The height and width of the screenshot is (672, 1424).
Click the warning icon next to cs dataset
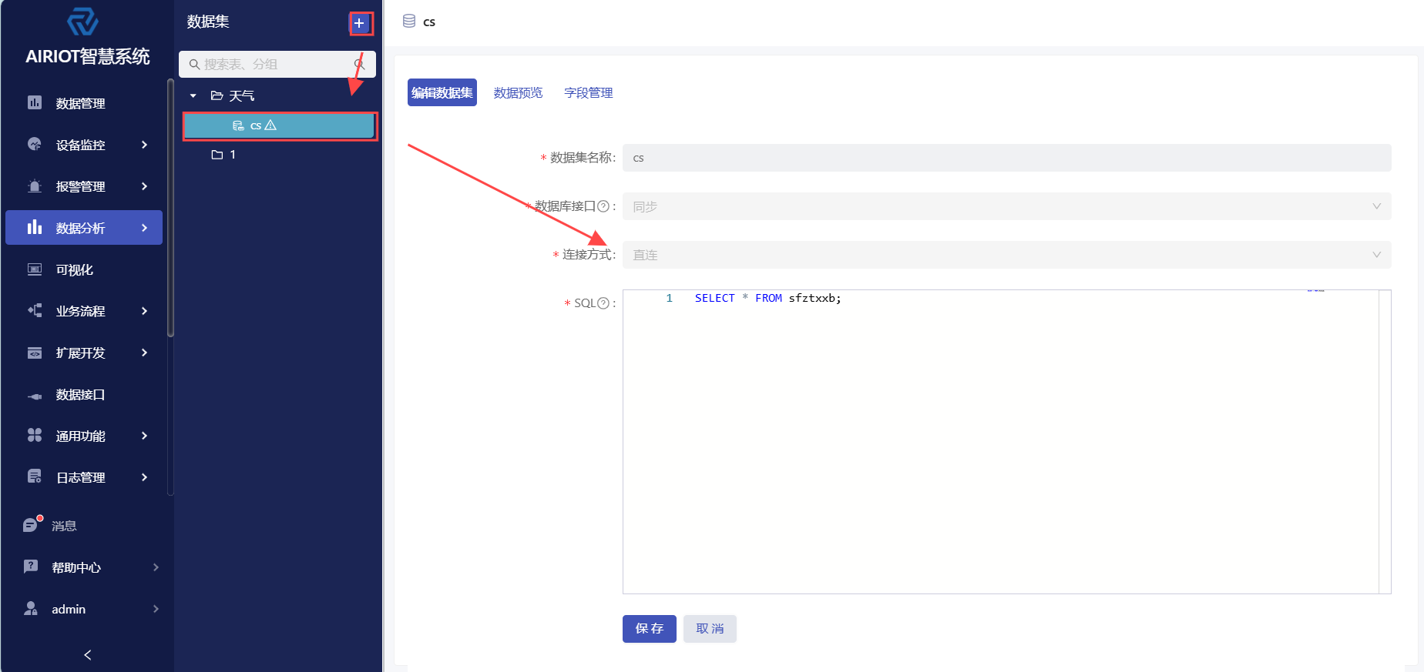pyautogui.click(x=270, y=125)
